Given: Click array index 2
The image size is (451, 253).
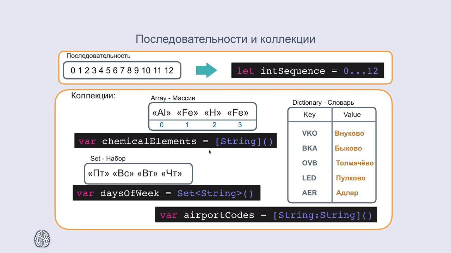Looking at the screenshot, I should point(214,125).
